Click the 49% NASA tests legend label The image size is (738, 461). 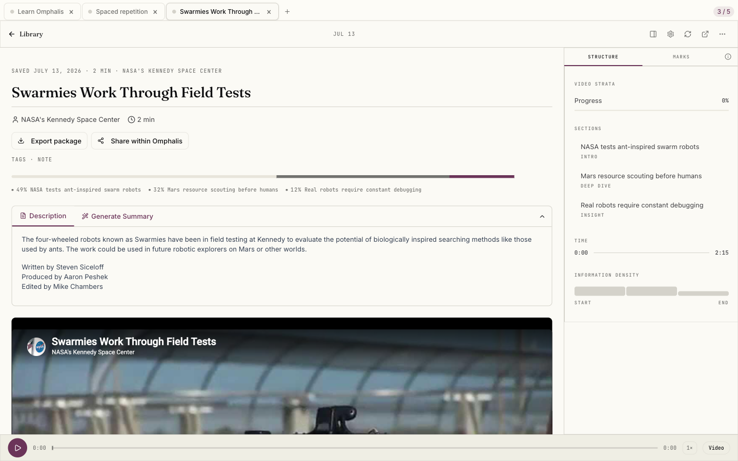tap(76, 190)
